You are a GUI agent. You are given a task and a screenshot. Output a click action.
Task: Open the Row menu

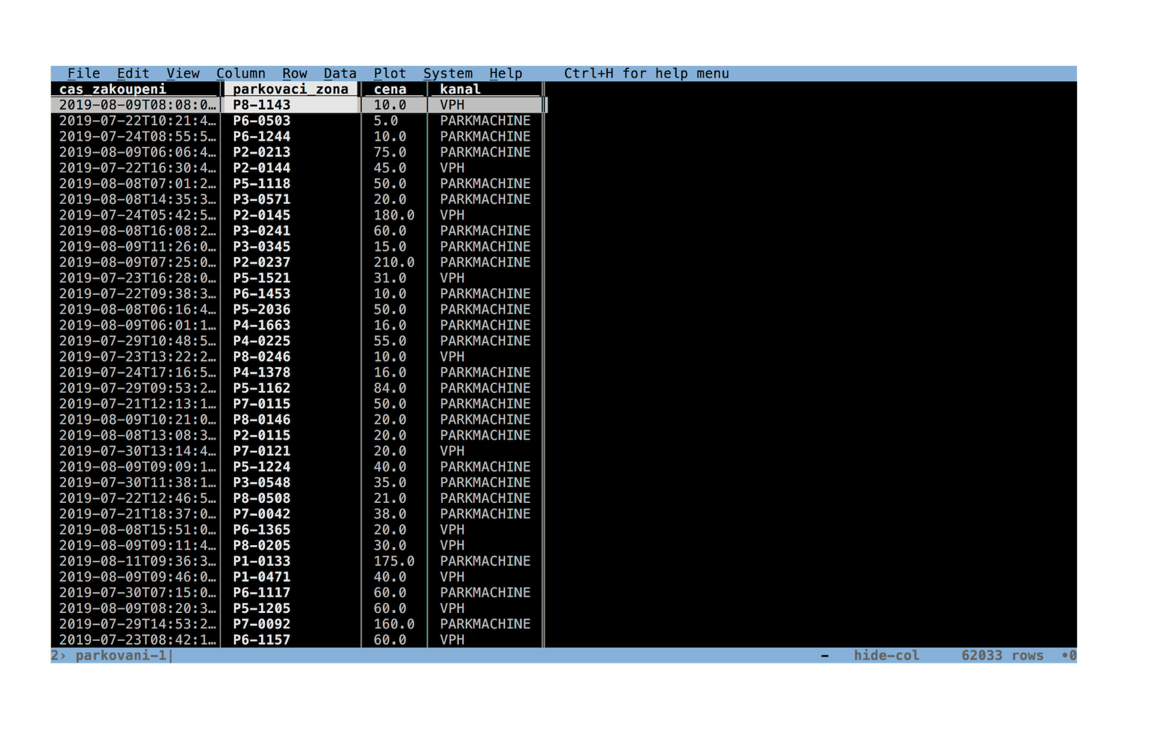(x=295, y=73)
